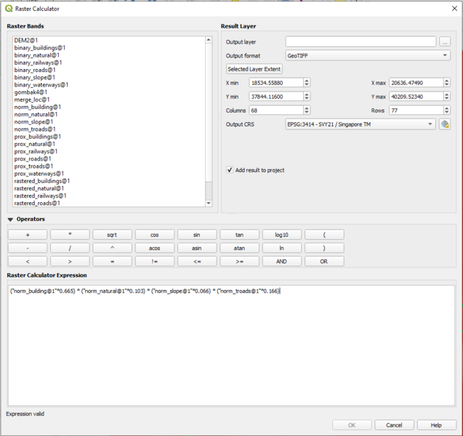463x436 pixels.
Task: Insert the equals operator
Action: click(112, 262)
